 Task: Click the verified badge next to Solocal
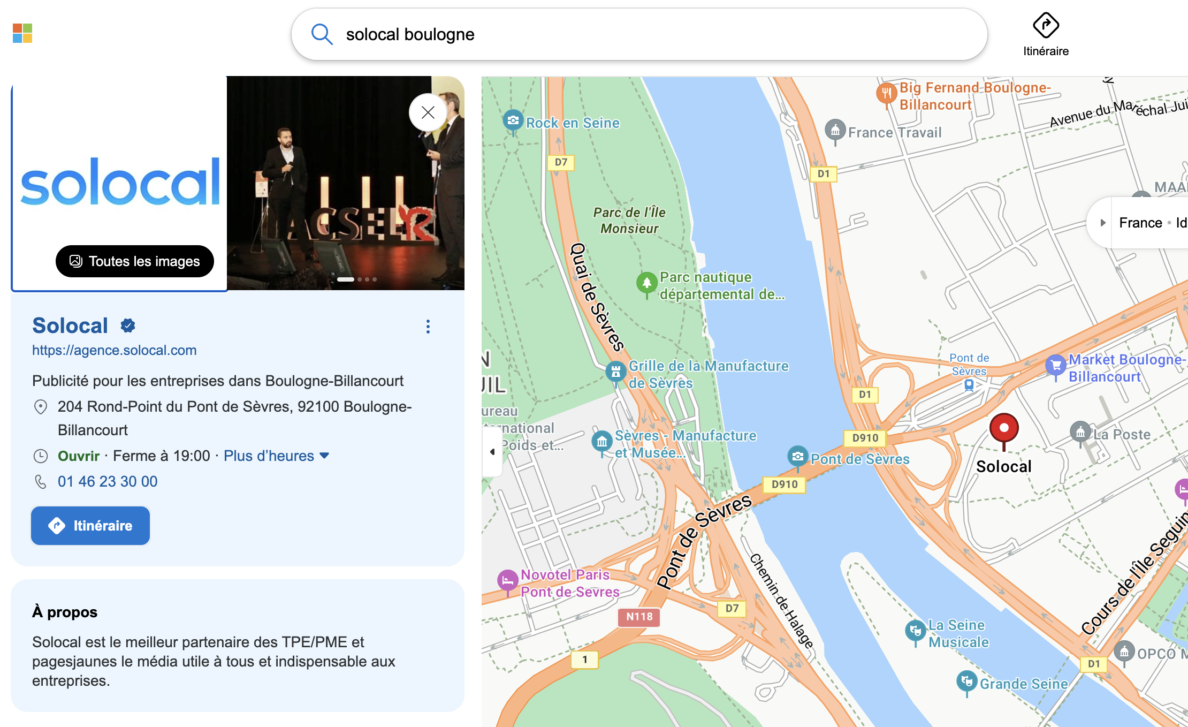click(x=128, y=325)
